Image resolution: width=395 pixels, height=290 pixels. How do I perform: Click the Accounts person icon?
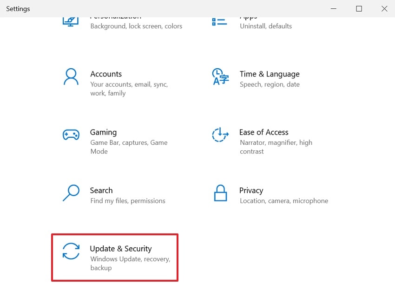(71, 77)
